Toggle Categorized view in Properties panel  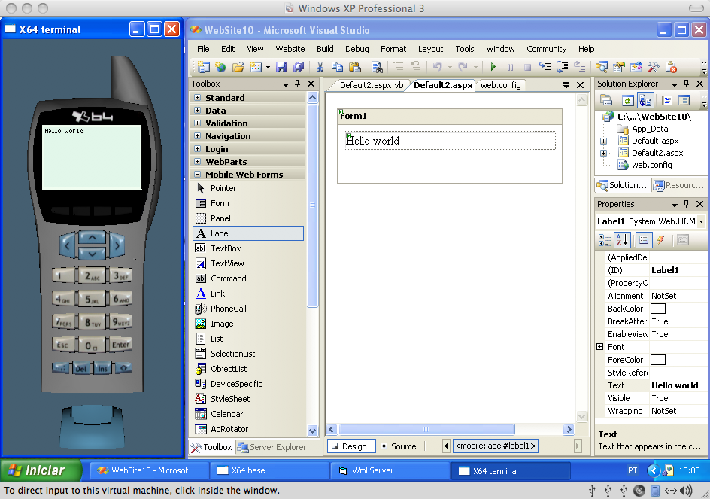[x=605, y=240]
